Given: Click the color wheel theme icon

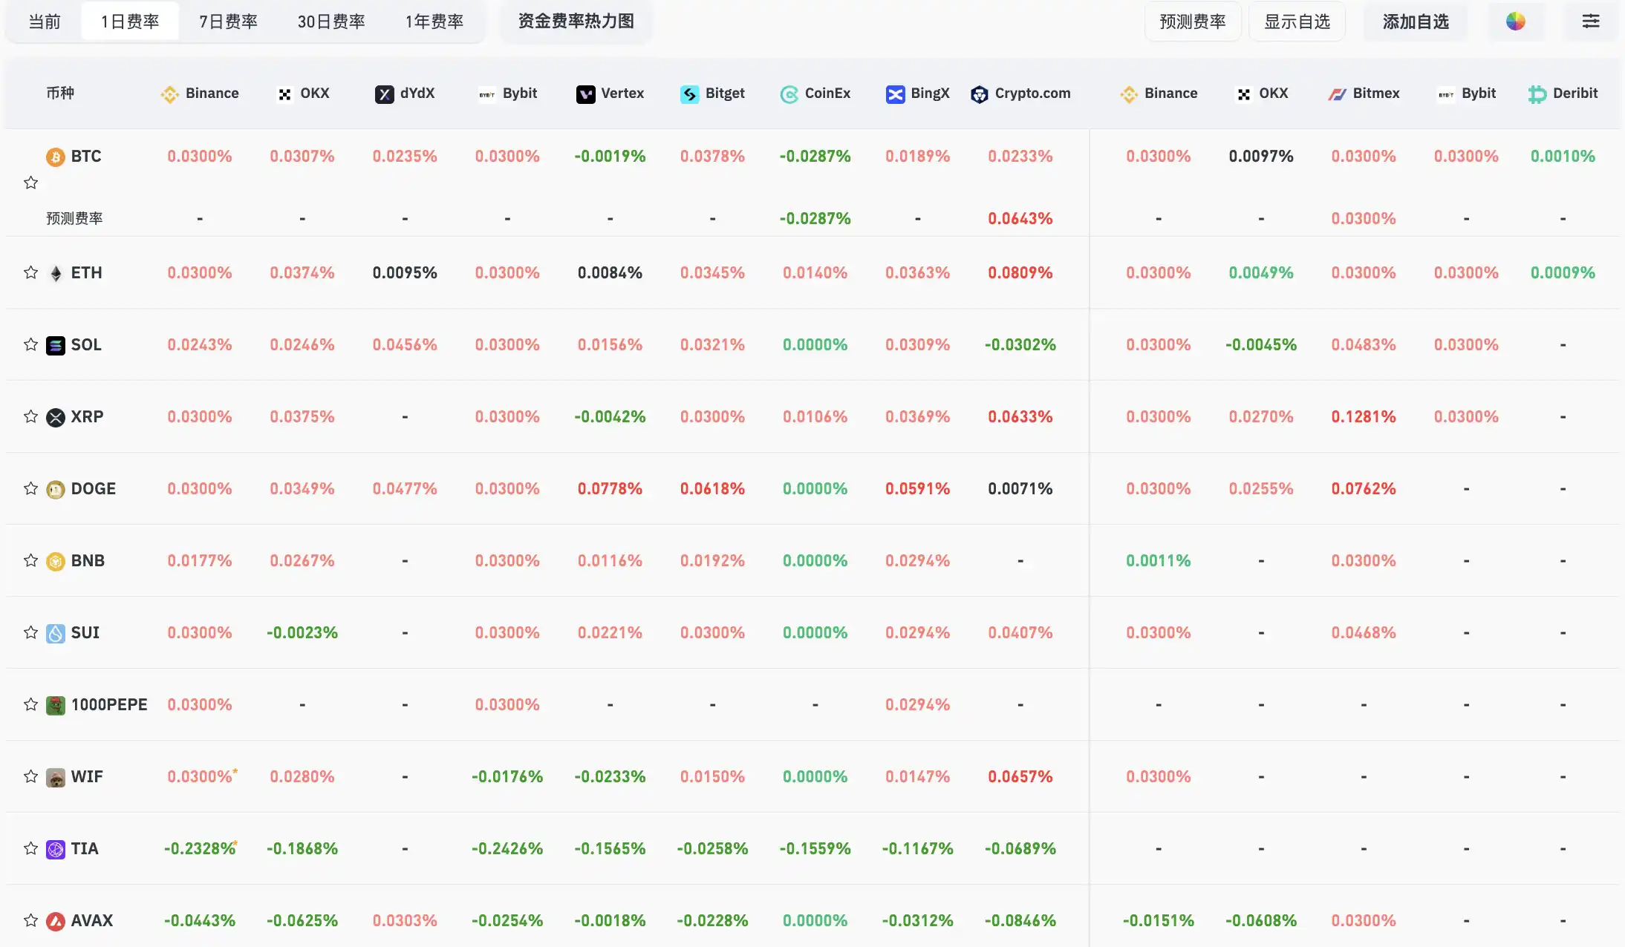Looking at the screenshot, I should pyautogui.click(x=1515, y=22).
